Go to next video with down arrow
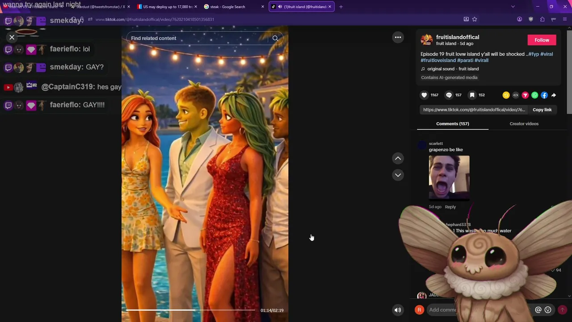The image size is (572, 322). coord(398,175)
